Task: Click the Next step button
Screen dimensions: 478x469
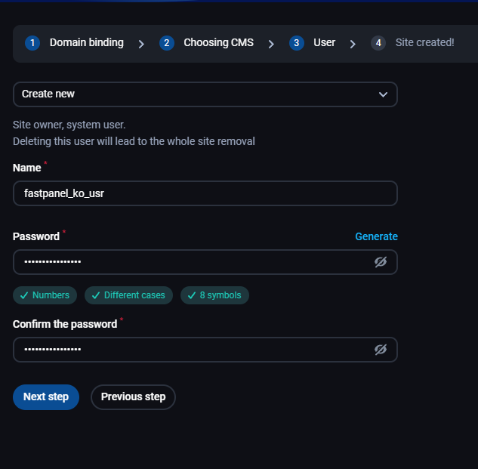Action: (x=46, y=397)
